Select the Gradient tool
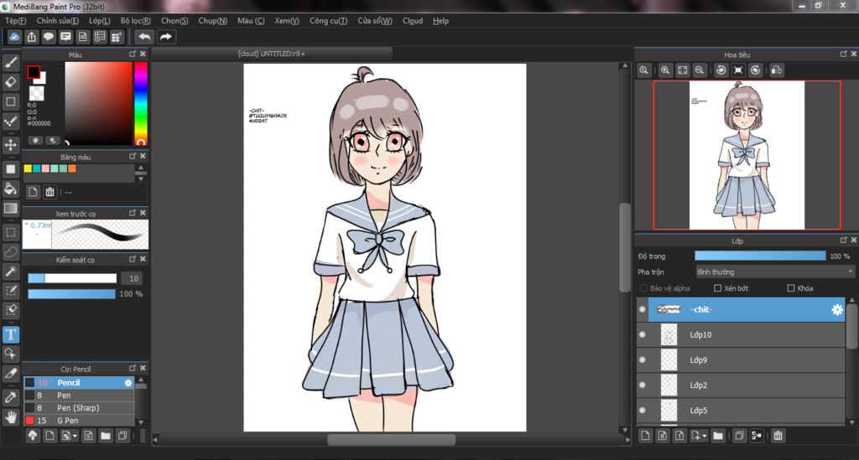 point(11,209)
